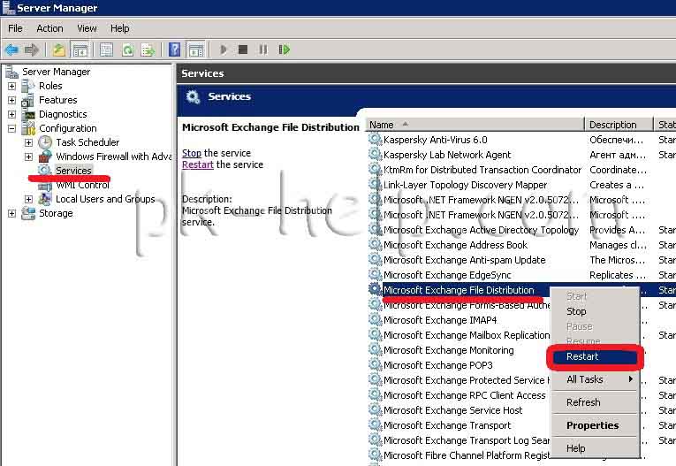676x466 pixels.
Task: Click the Refresh toolbar icon
Action: 127,50
